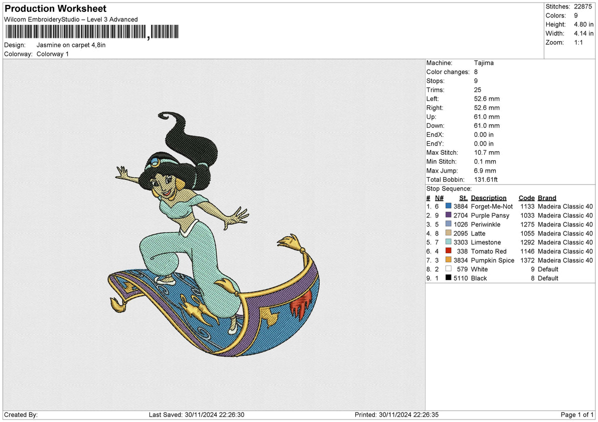Click the Latte thread code 1055
The width and height of the screenshot is (598, 422).
[527, 233]
